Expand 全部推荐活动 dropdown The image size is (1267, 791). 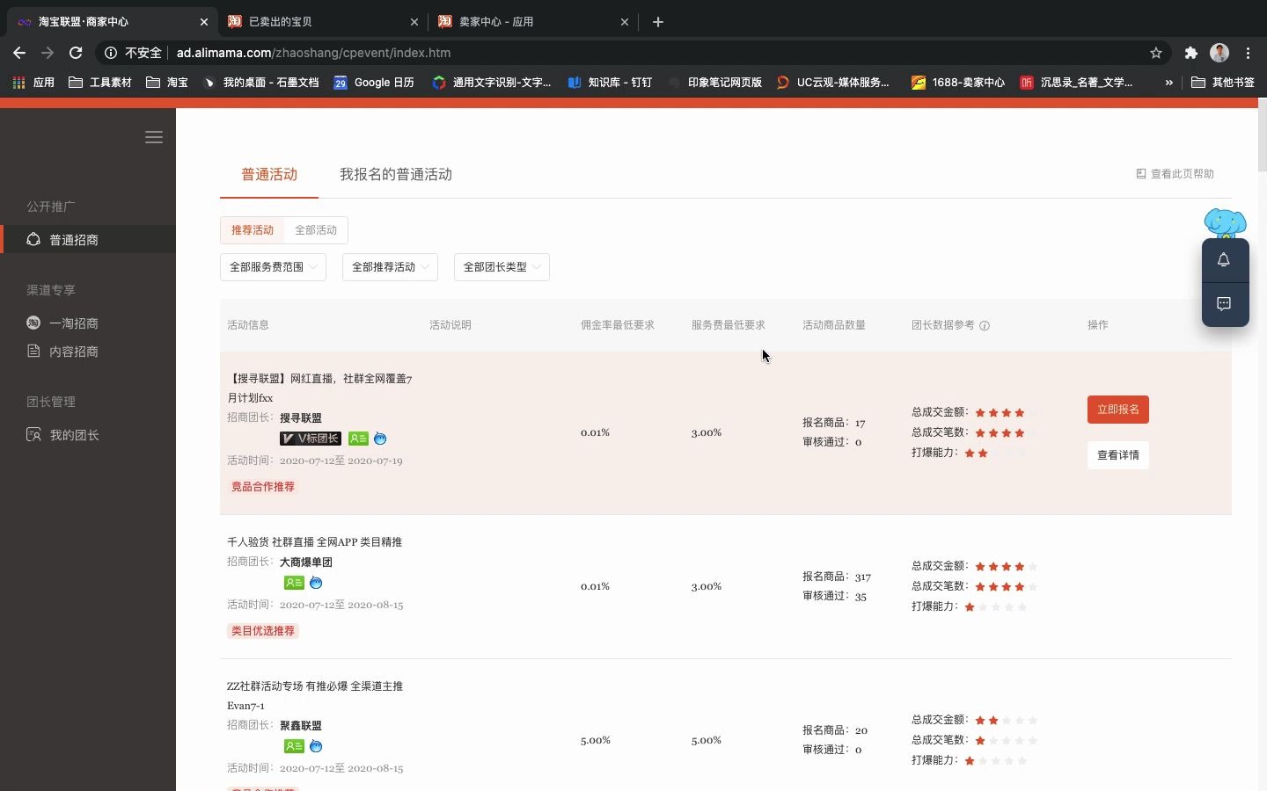tap(390, 267)
